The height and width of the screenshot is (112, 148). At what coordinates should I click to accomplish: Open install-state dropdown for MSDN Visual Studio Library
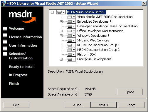pos(61,12)
